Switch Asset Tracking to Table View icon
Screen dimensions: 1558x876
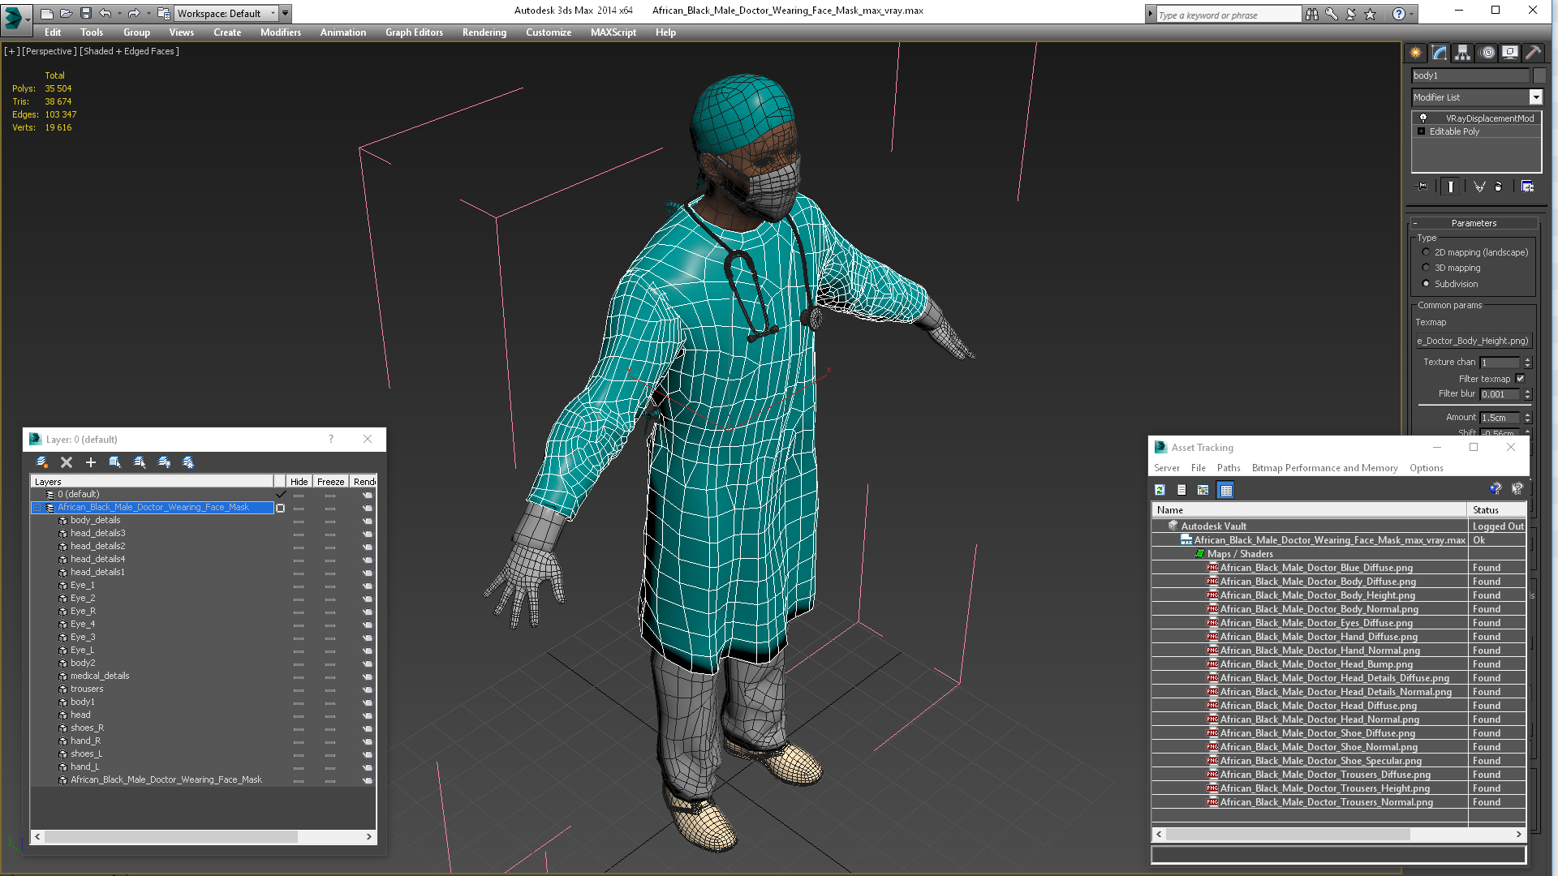point(1226,490)
